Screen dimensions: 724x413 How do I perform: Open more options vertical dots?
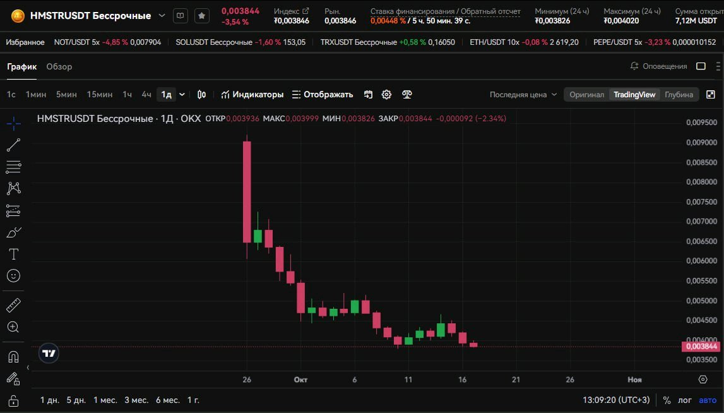[x=718, y=66]
